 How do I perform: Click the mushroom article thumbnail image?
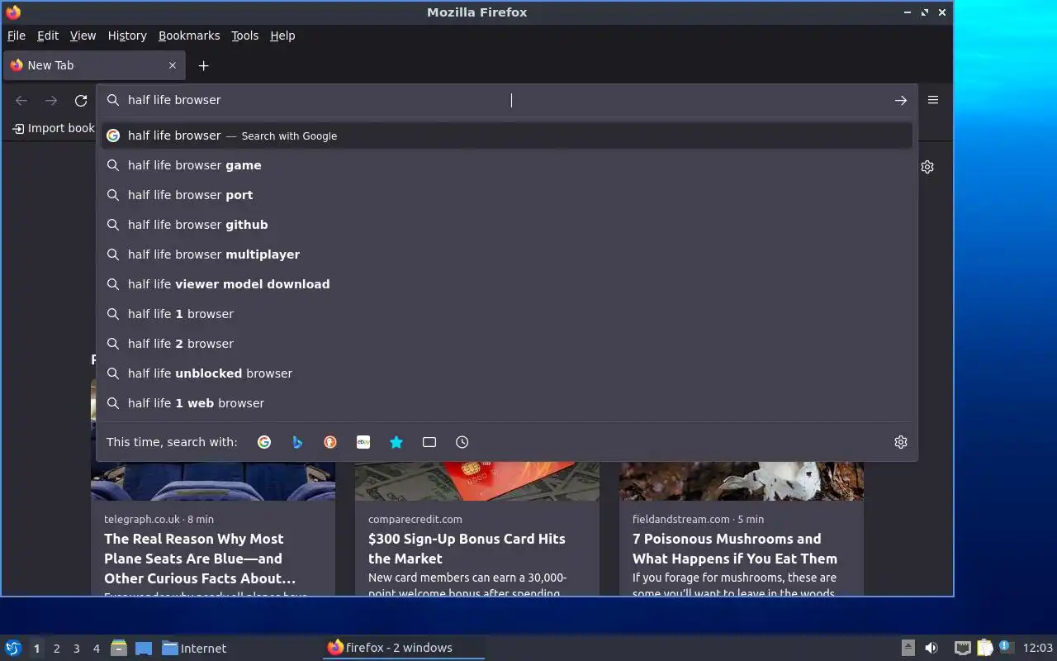[x=742, y=481]
